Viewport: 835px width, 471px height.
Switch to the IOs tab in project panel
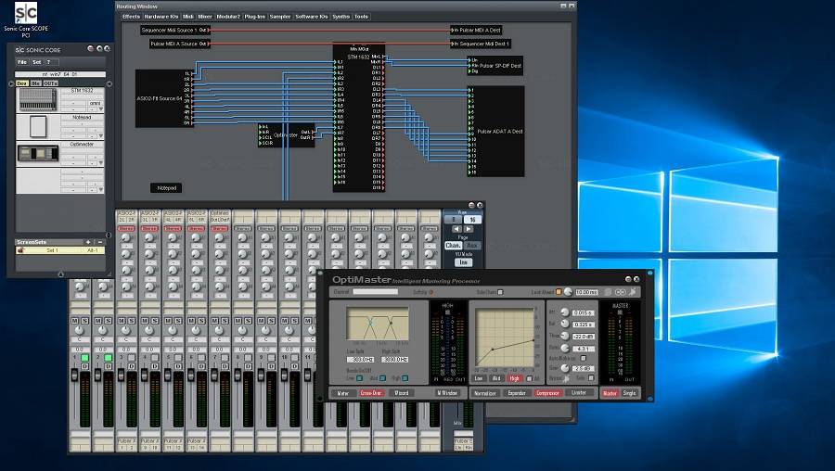pos(35,83)
